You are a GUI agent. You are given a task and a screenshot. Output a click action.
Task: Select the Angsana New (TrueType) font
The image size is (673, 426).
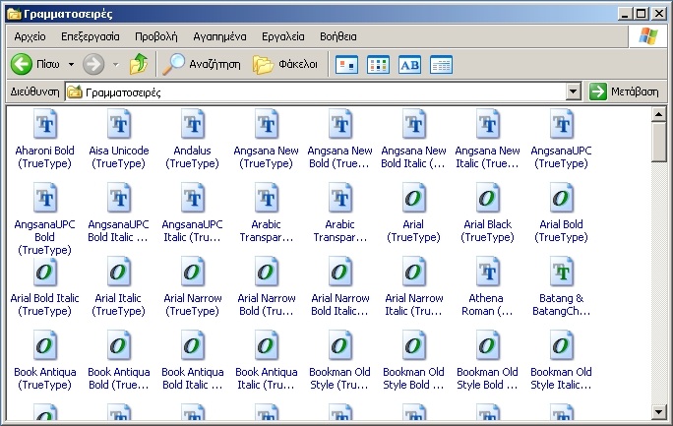click(x=266, y=140)
